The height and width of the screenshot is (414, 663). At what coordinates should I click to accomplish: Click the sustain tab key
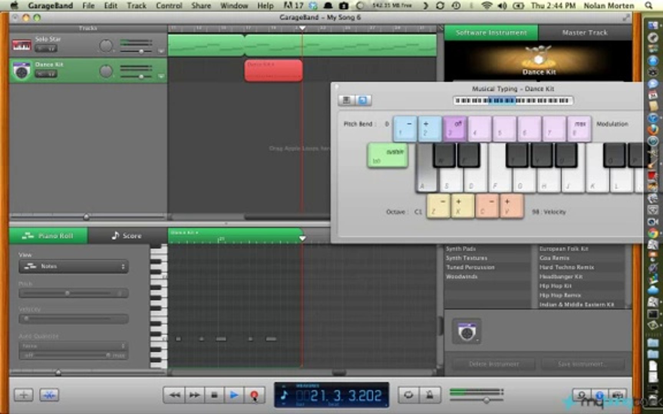click(x=388, y=156)
